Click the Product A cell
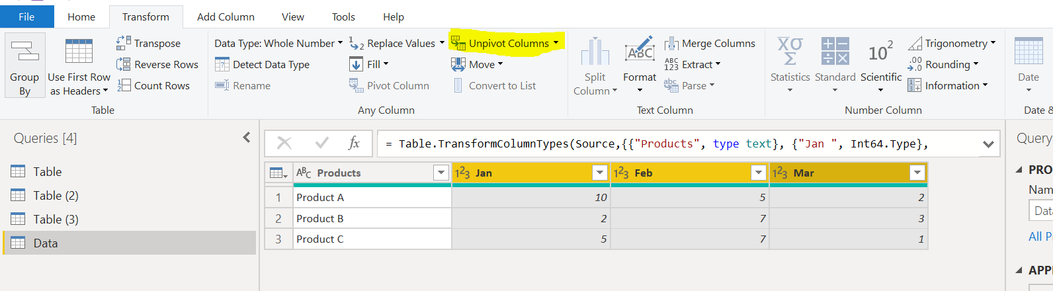 [x=371, y=197]
